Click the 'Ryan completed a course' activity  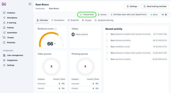coord(136,47)
